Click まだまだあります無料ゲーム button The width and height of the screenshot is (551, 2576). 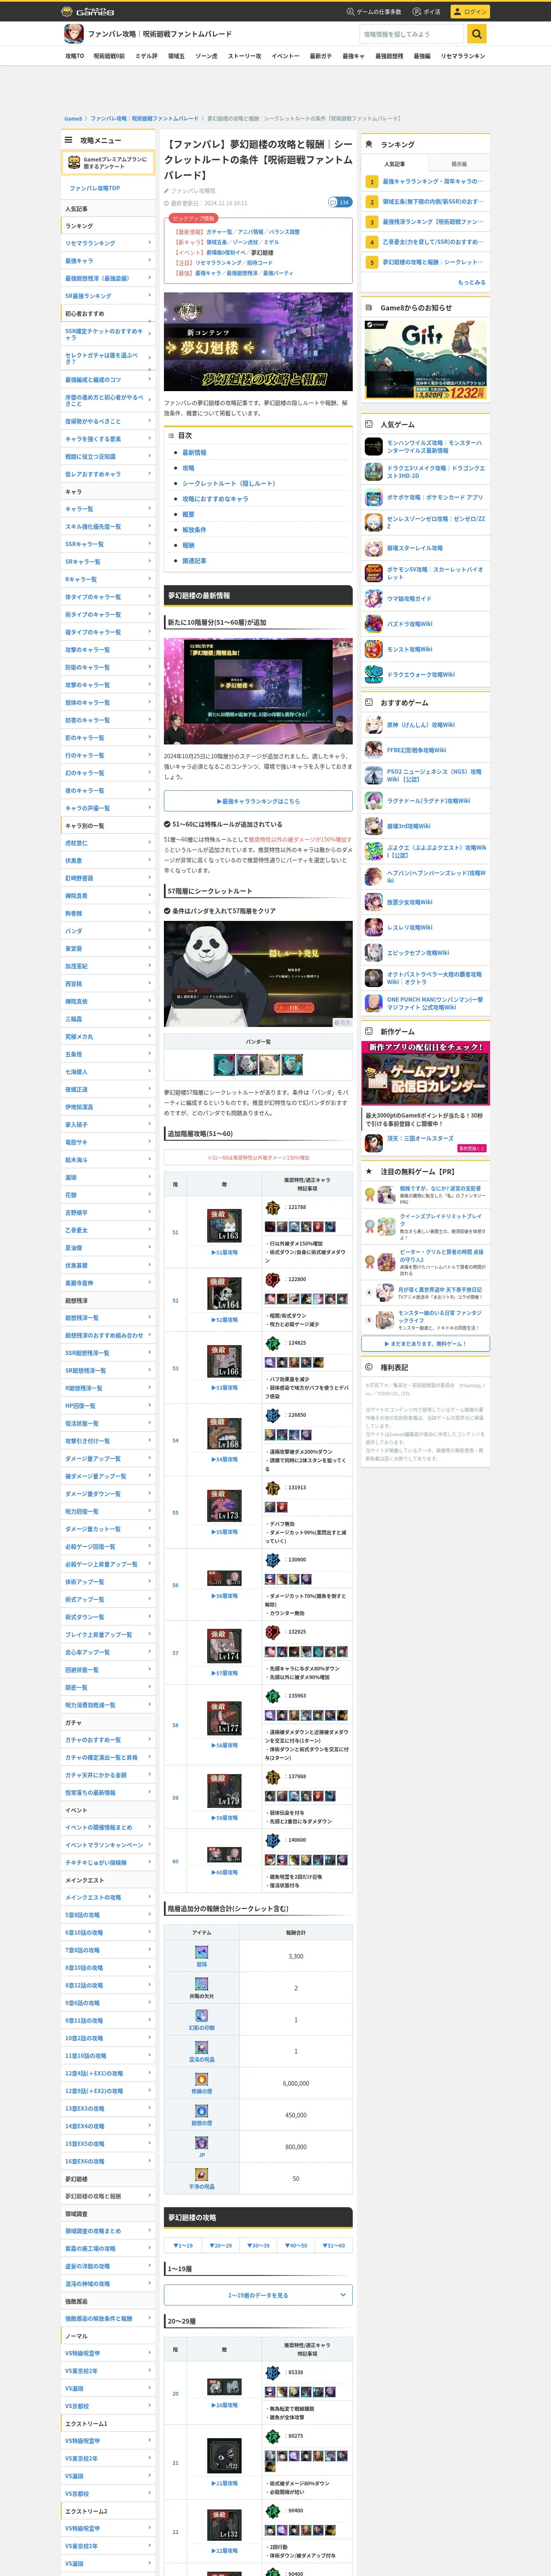[x=426, y=1343]
